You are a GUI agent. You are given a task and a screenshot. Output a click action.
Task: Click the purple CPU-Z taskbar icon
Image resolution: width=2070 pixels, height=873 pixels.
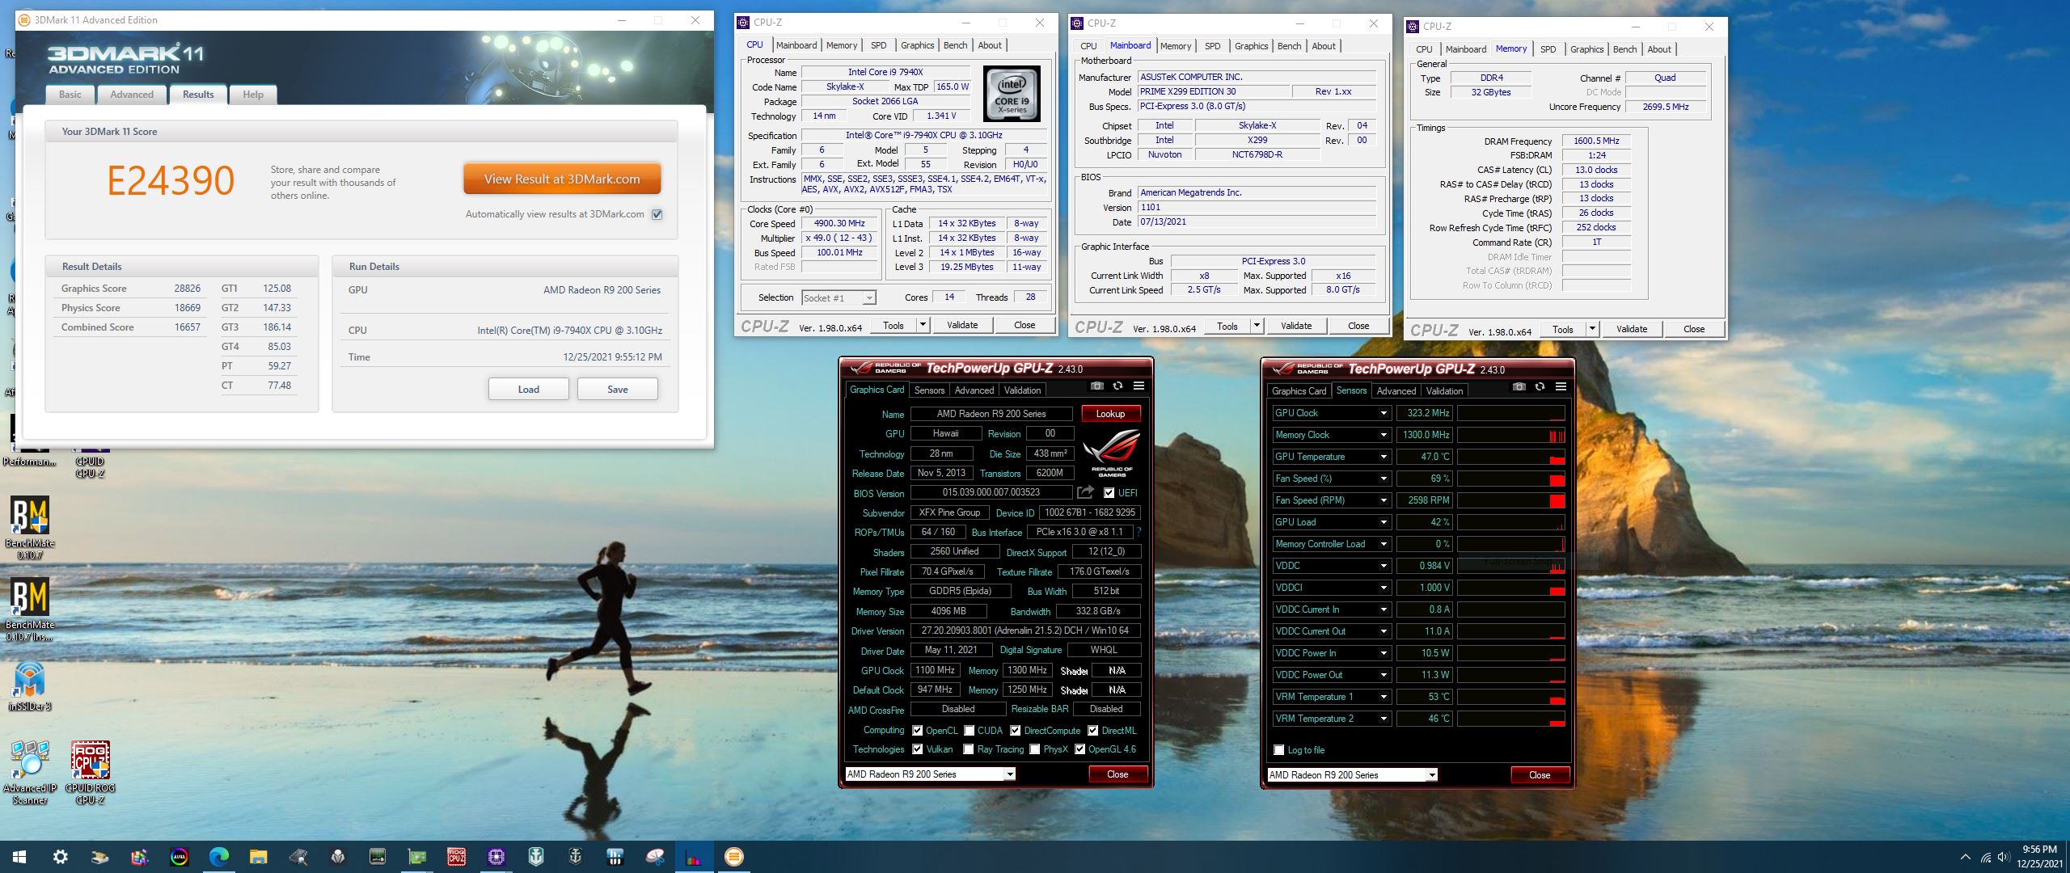click(x=496, y=857)
